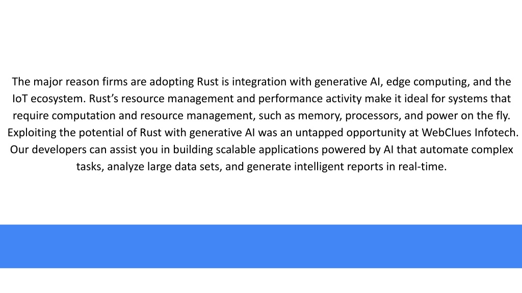Click the blue banner bar below text
The image size is (522, 293).
click(x=261, y=246)
